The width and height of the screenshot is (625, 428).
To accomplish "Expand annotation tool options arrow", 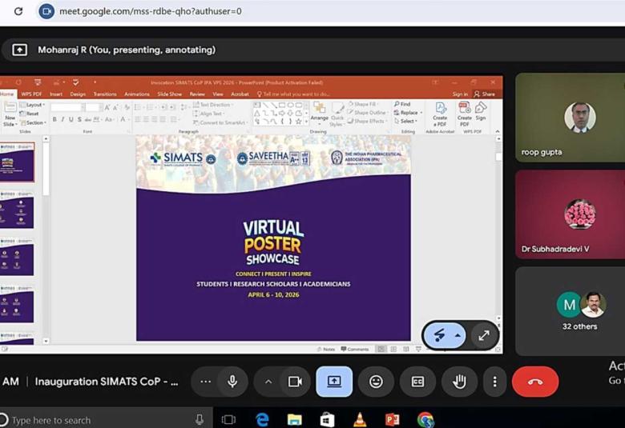I will point(458,336).
